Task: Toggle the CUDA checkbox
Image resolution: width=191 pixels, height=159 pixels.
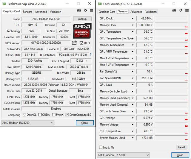Action: tap(40, 115)
